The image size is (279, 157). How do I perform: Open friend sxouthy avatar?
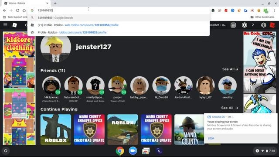click(228, 85)
